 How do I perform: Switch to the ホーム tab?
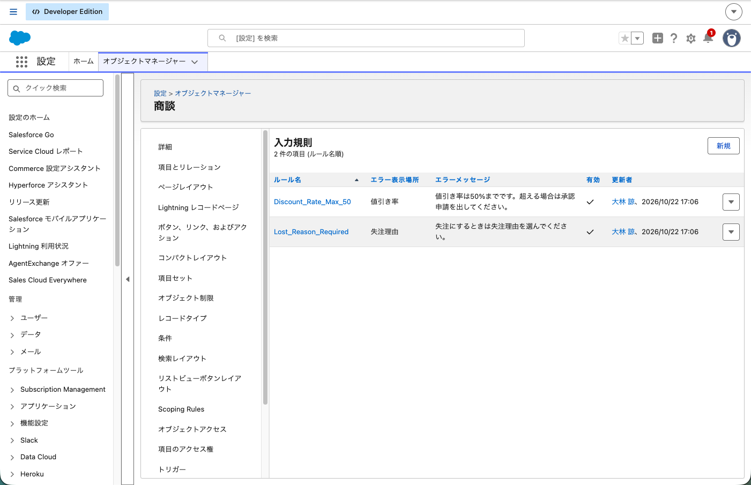(x=84, y=62)
